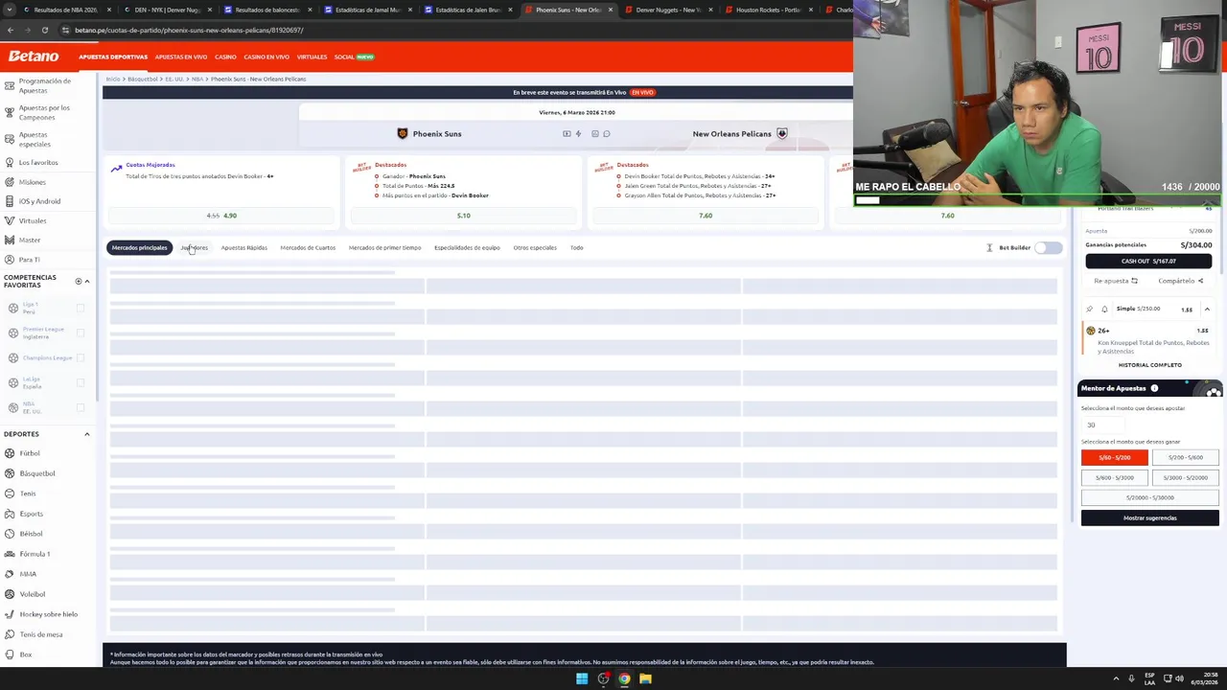This screenshot has height=690, width=1227.
Task: Open Virtuales in the left sidebar
Action: click(x=33, y=220)
